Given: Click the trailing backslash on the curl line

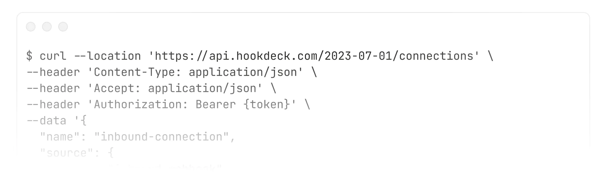Looking at the screenshot, I should coord(490,56).
